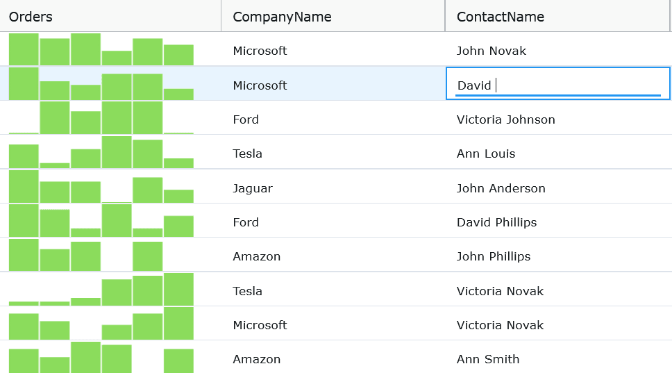Click Orders sparkline in Jaguar row
Viewport: 672px width, 373px height.
pos(101,186)
